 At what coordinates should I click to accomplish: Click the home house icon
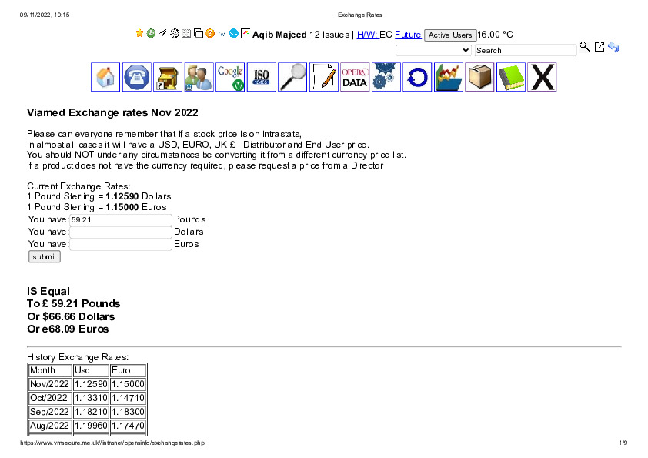(x=105, y=77)
